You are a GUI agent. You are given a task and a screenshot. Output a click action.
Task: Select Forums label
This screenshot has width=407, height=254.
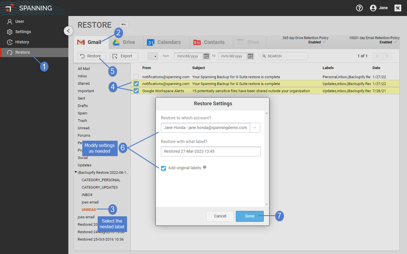(x=84, y=135)
